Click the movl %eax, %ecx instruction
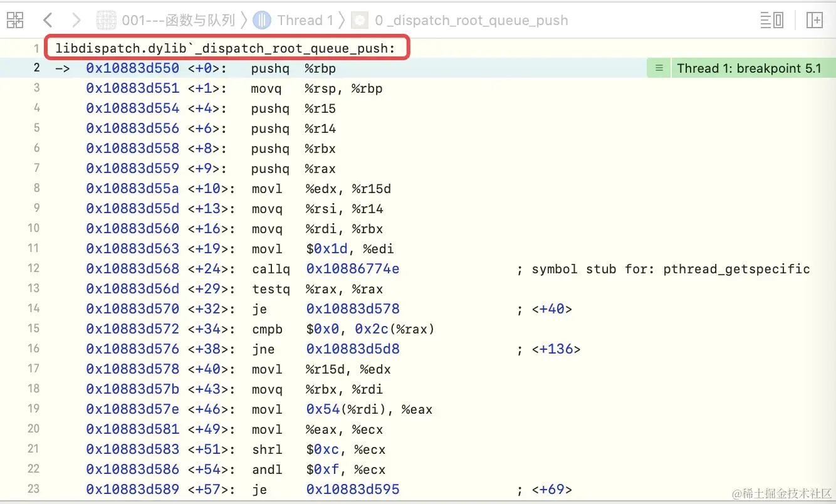The height and width of the screenshot is (504, 836). [316, 429]
